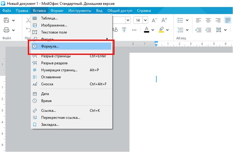Choose Ссылка... menu entry

[71, 110]
